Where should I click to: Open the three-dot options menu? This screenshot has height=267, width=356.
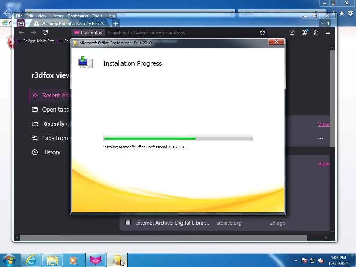point(320,138)
